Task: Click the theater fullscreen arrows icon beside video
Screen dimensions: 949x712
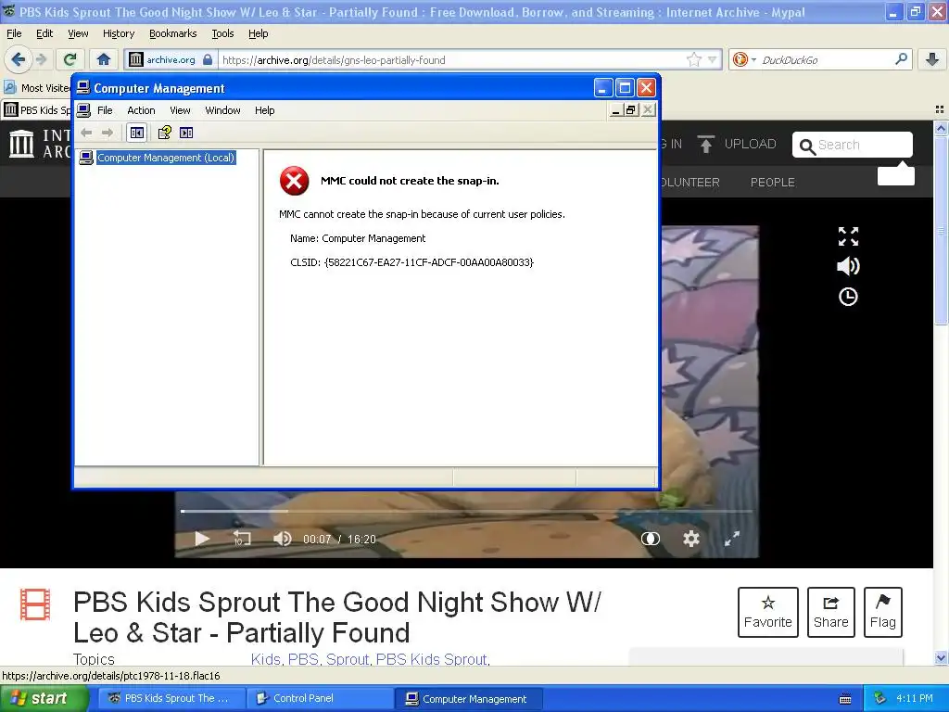Action: [848, 236]
